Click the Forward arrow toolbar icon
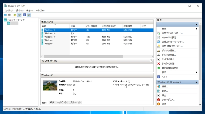Image resolution: width=205 pixels, height=114 pixels. click(9, 15)
